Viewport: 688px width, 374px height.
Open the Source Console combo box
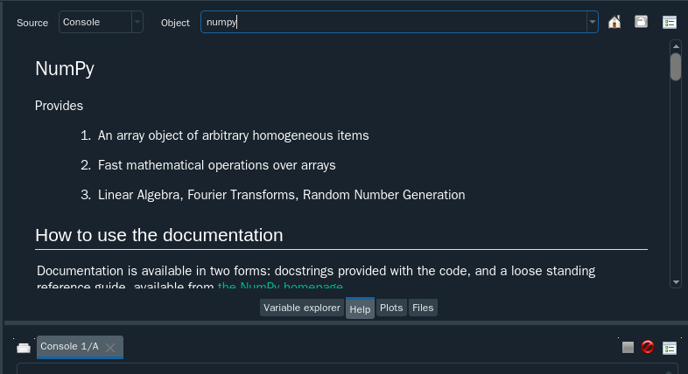[101, 22]
